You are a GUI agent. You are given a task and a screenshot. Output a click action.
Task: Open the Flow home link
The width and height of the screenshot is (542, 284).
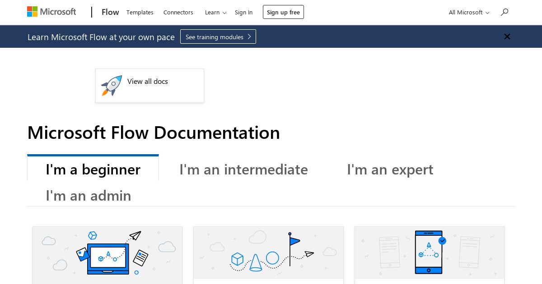point(110,12)
